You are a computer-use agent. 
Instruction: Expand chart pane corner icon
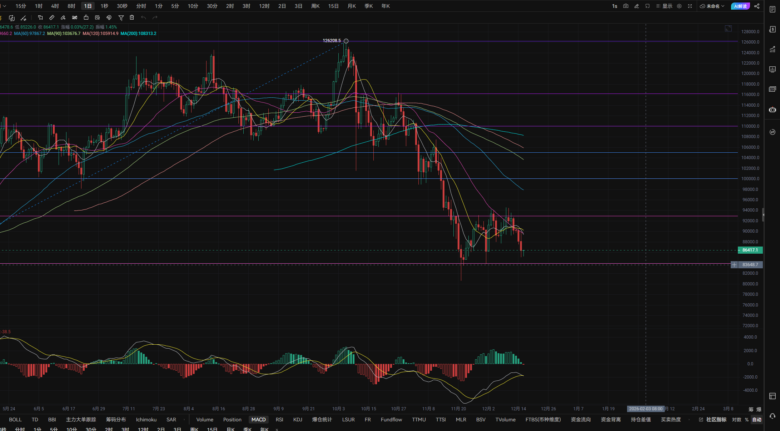[x=728, y=28]
